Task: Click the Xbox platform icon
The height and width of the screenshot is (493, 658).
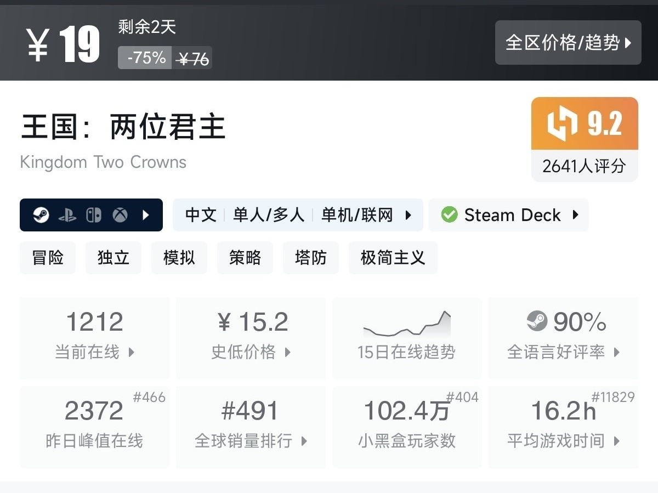Action: pyautogui.click(x=120, y=215)
